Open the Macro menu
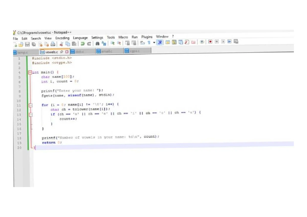This screenshot has width=307, height=217. coord(123,37)
